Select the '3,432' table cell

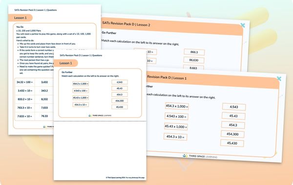[x=44, y=82]
